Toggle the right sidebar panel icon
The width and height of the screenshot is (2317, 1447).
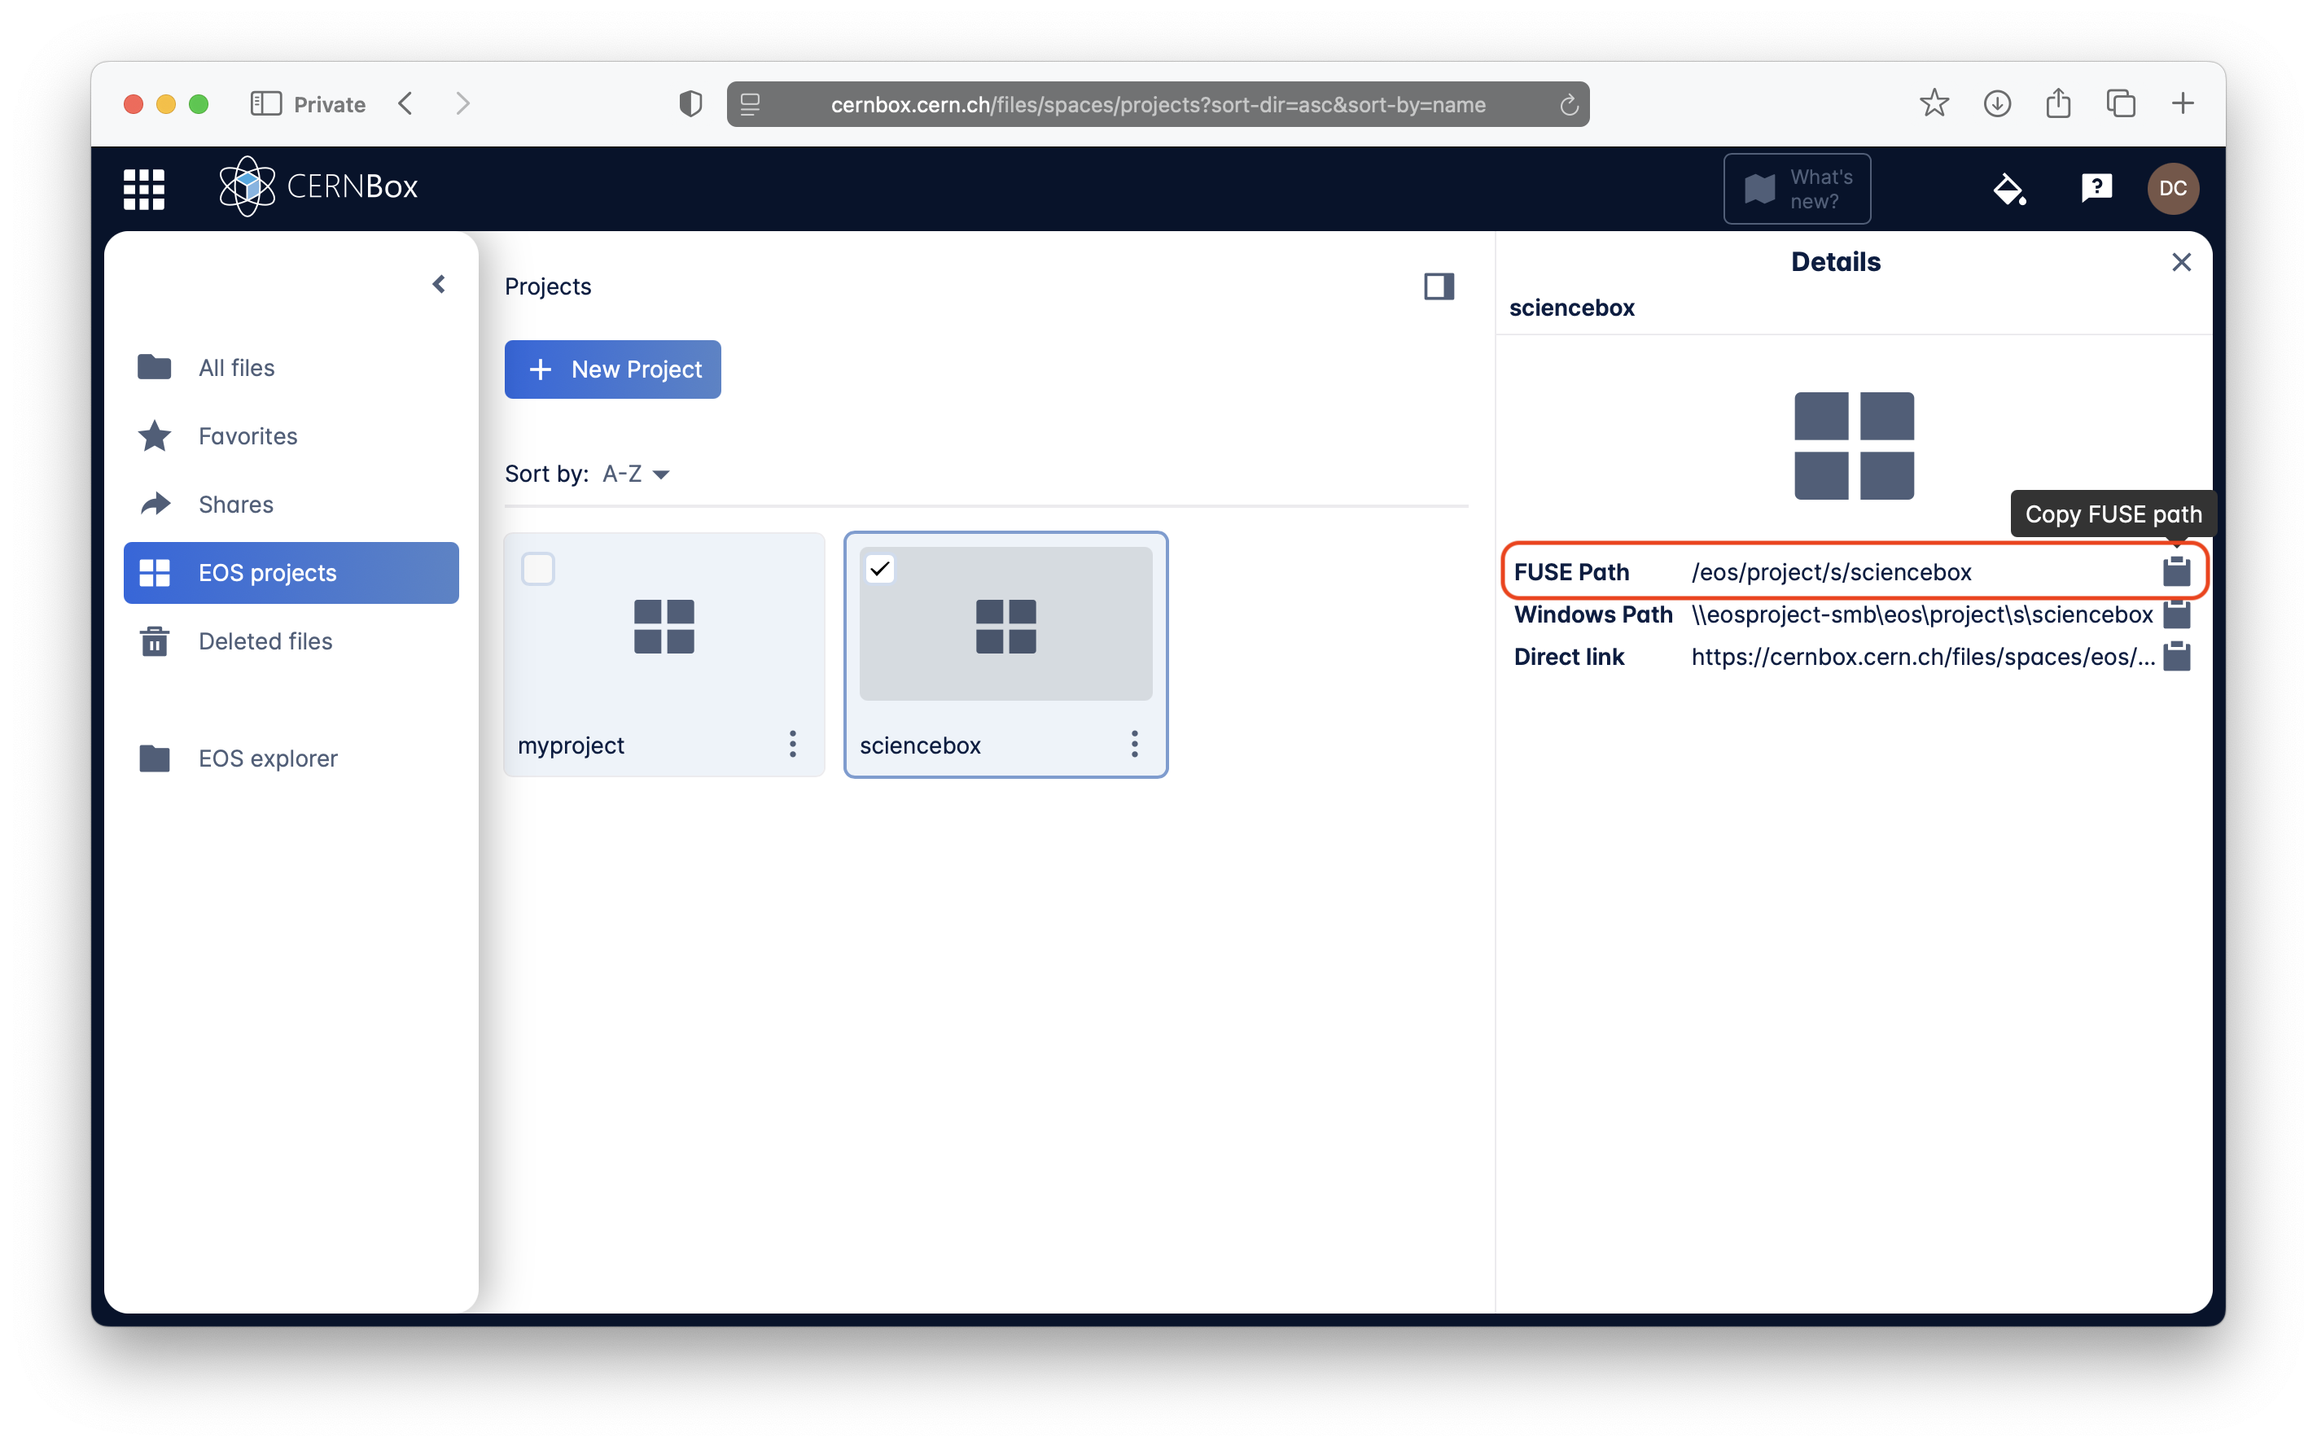(1439, 286)
